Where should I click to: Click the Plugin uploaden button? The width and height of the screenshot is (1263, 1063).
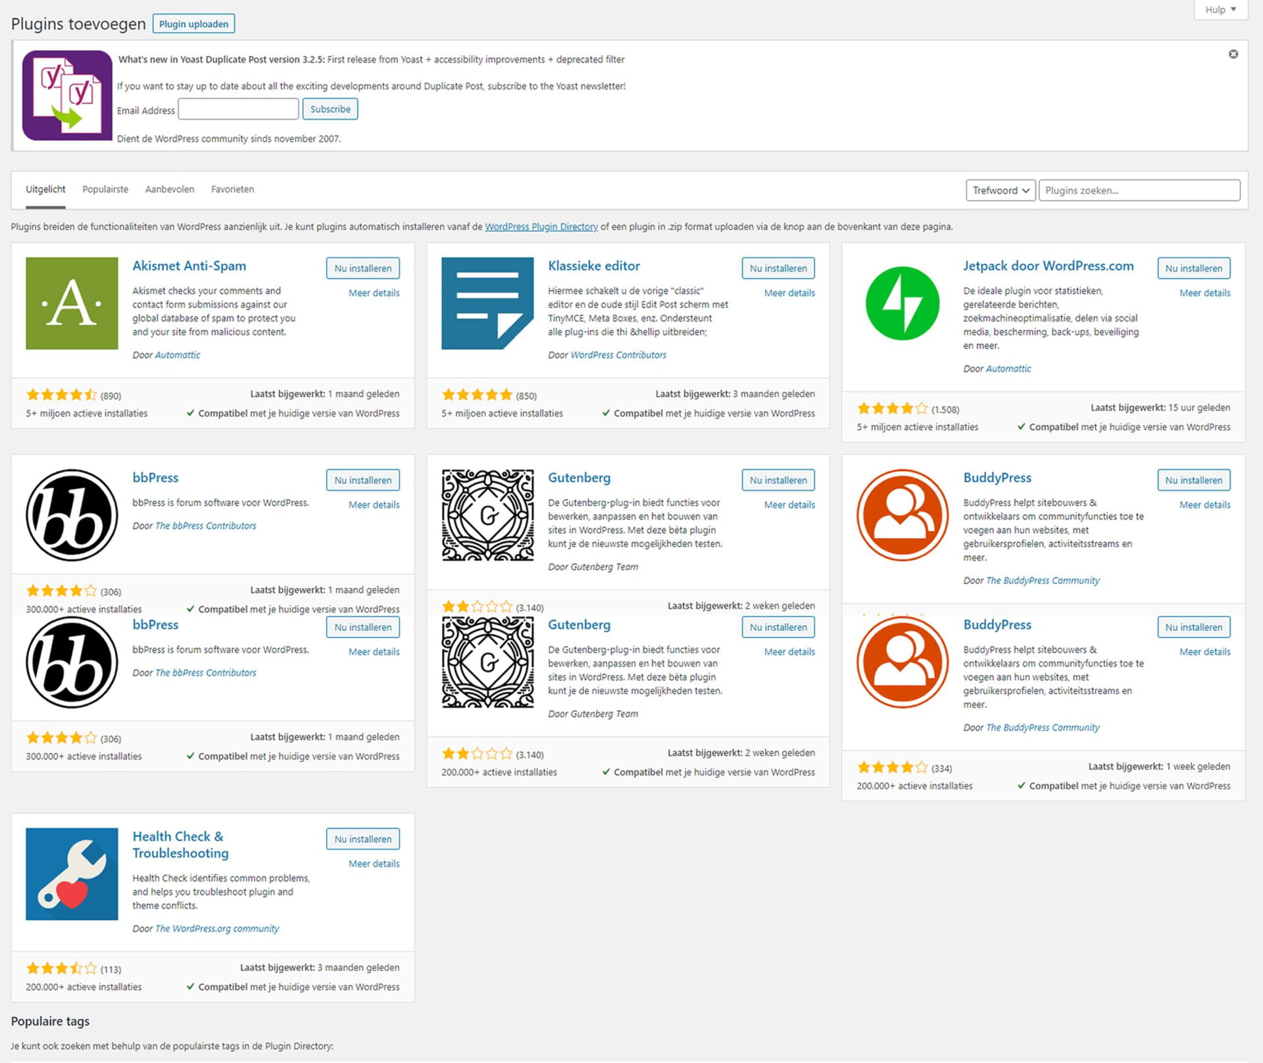click(x=193, y=24)
